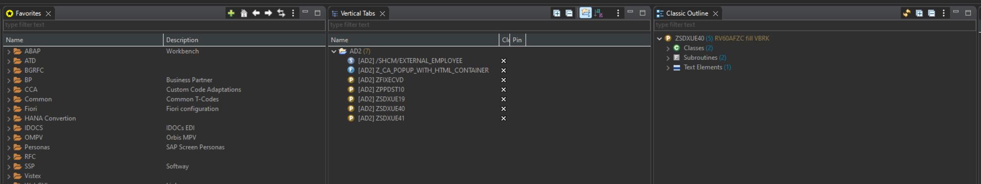
Task: Open the ZSDXUE19 program entry
Action: [x=381, y=99]
